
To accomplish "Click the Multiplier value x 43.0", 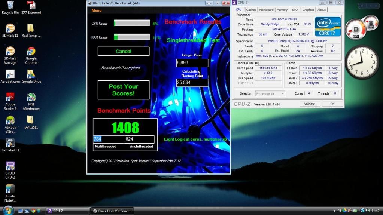I will tap(268, 73).
